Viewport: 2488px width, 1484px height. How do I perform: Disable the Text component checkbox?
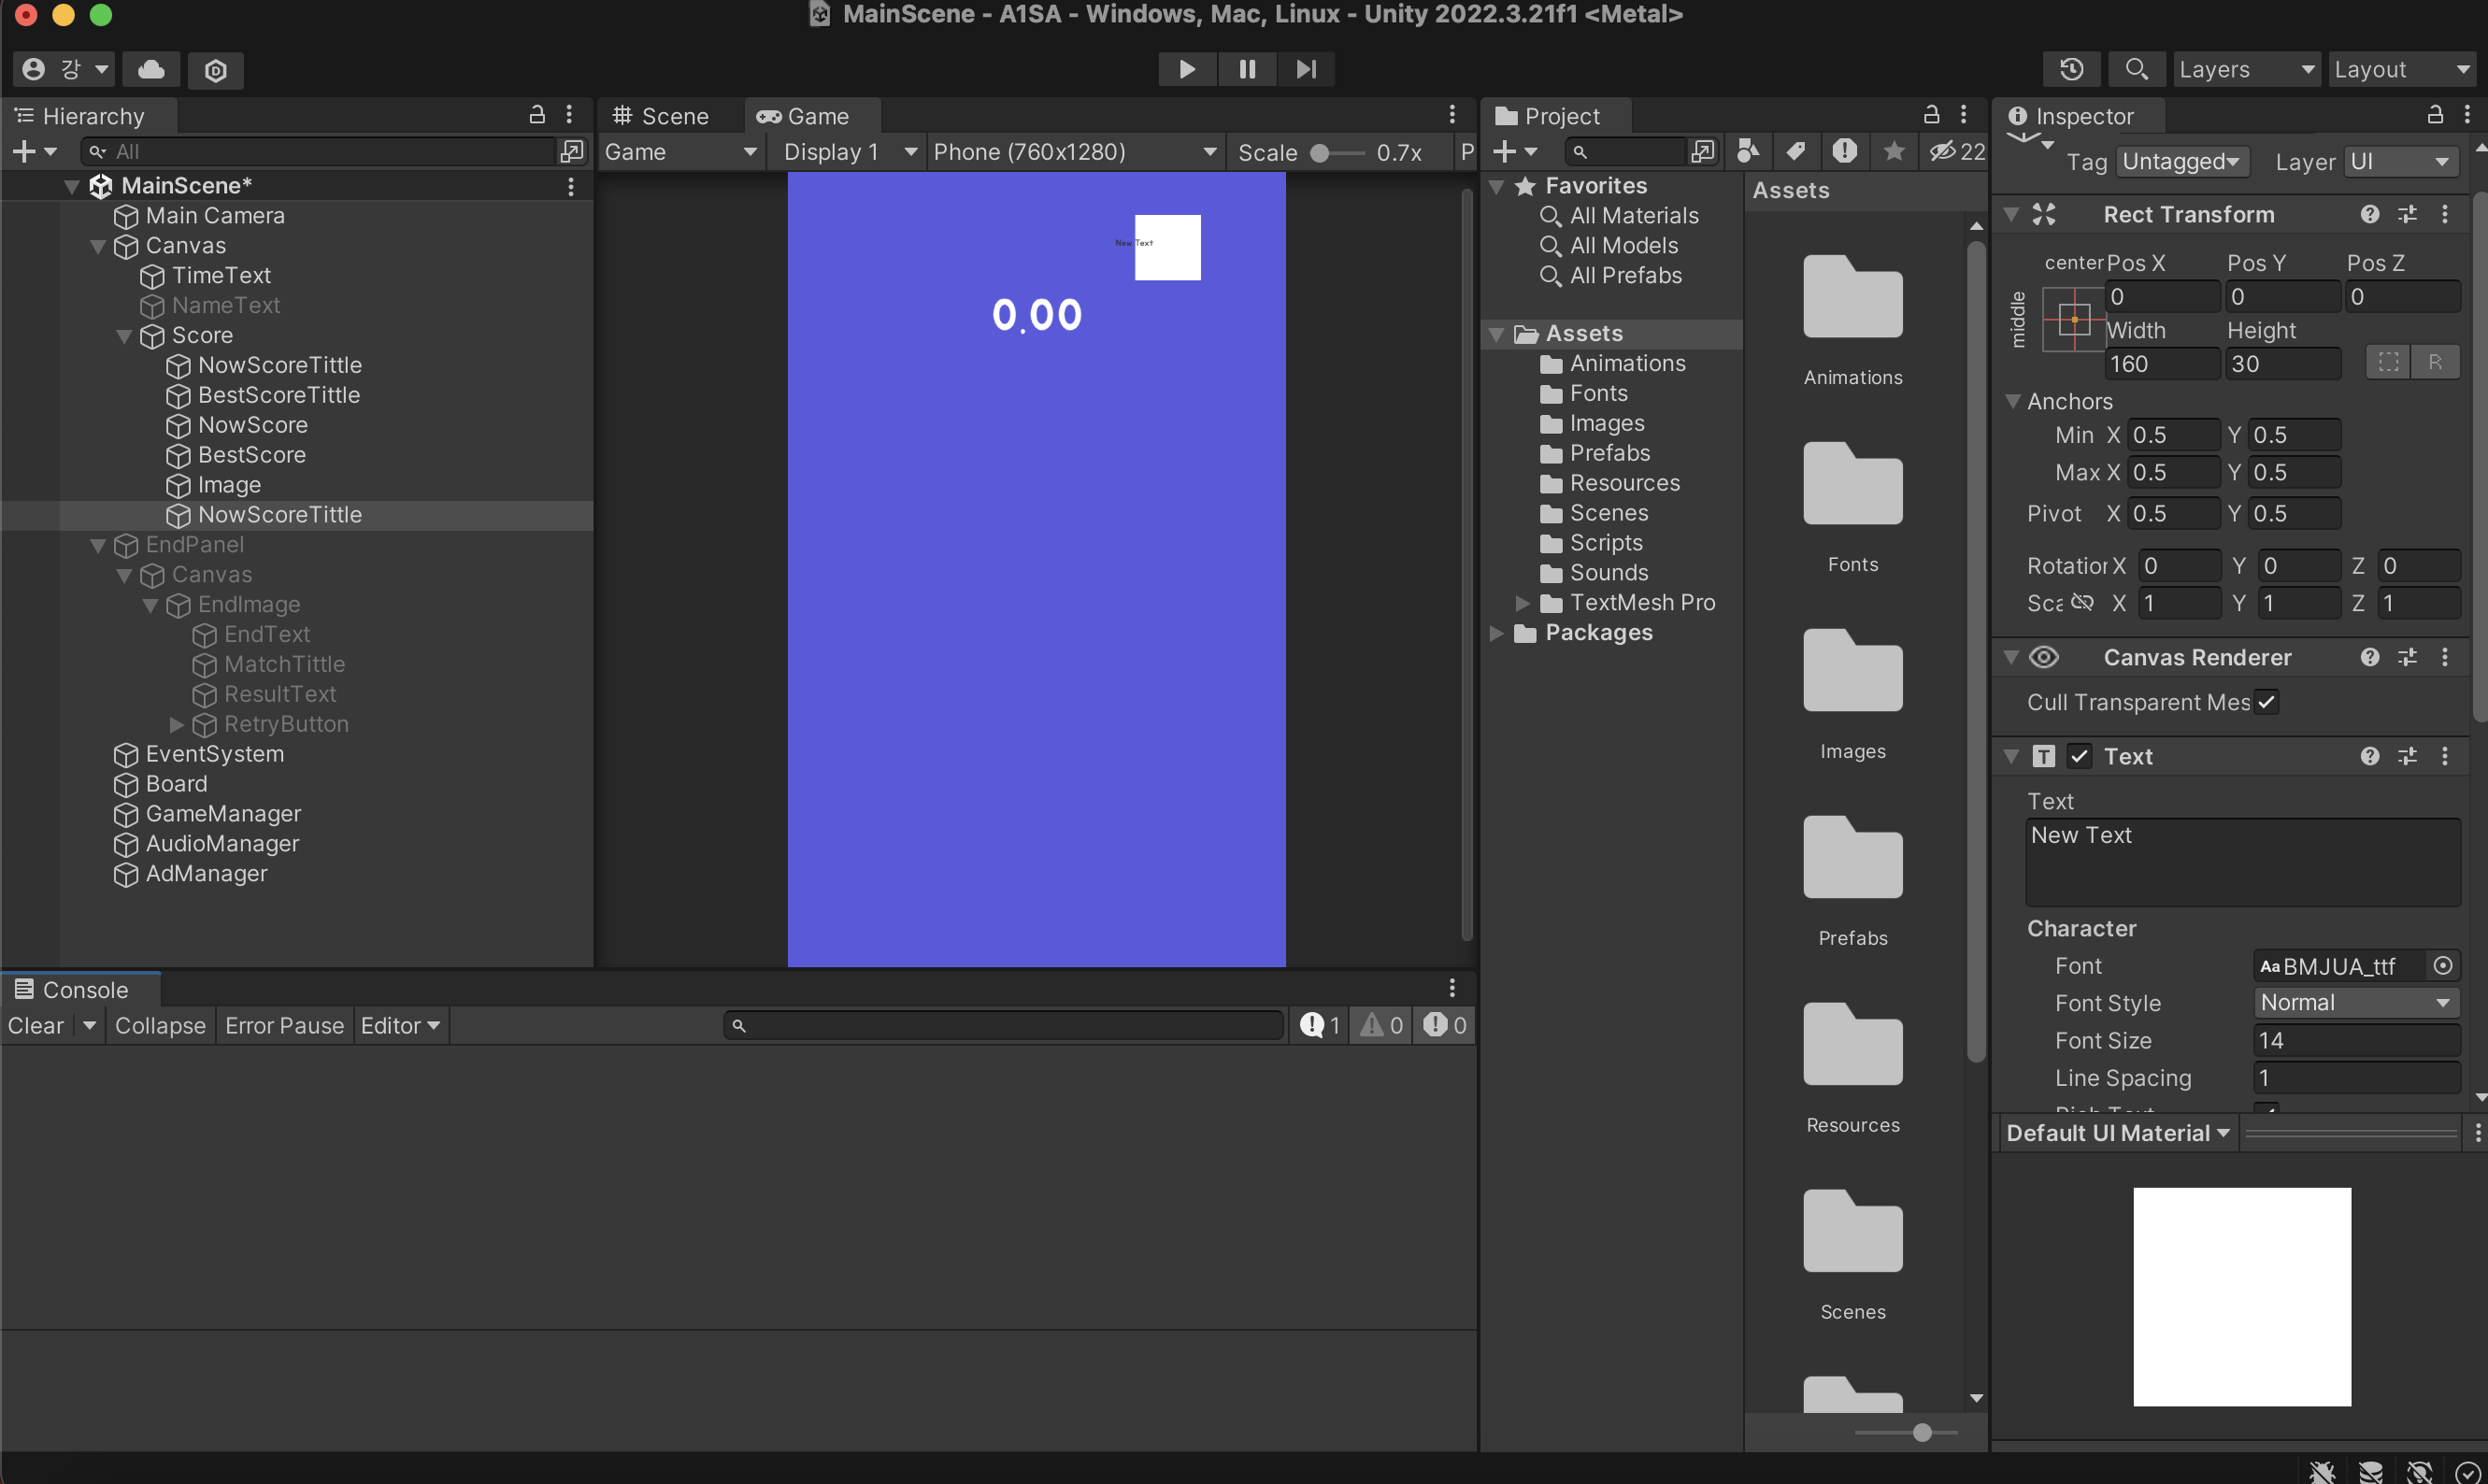(x=2079, y=756)
